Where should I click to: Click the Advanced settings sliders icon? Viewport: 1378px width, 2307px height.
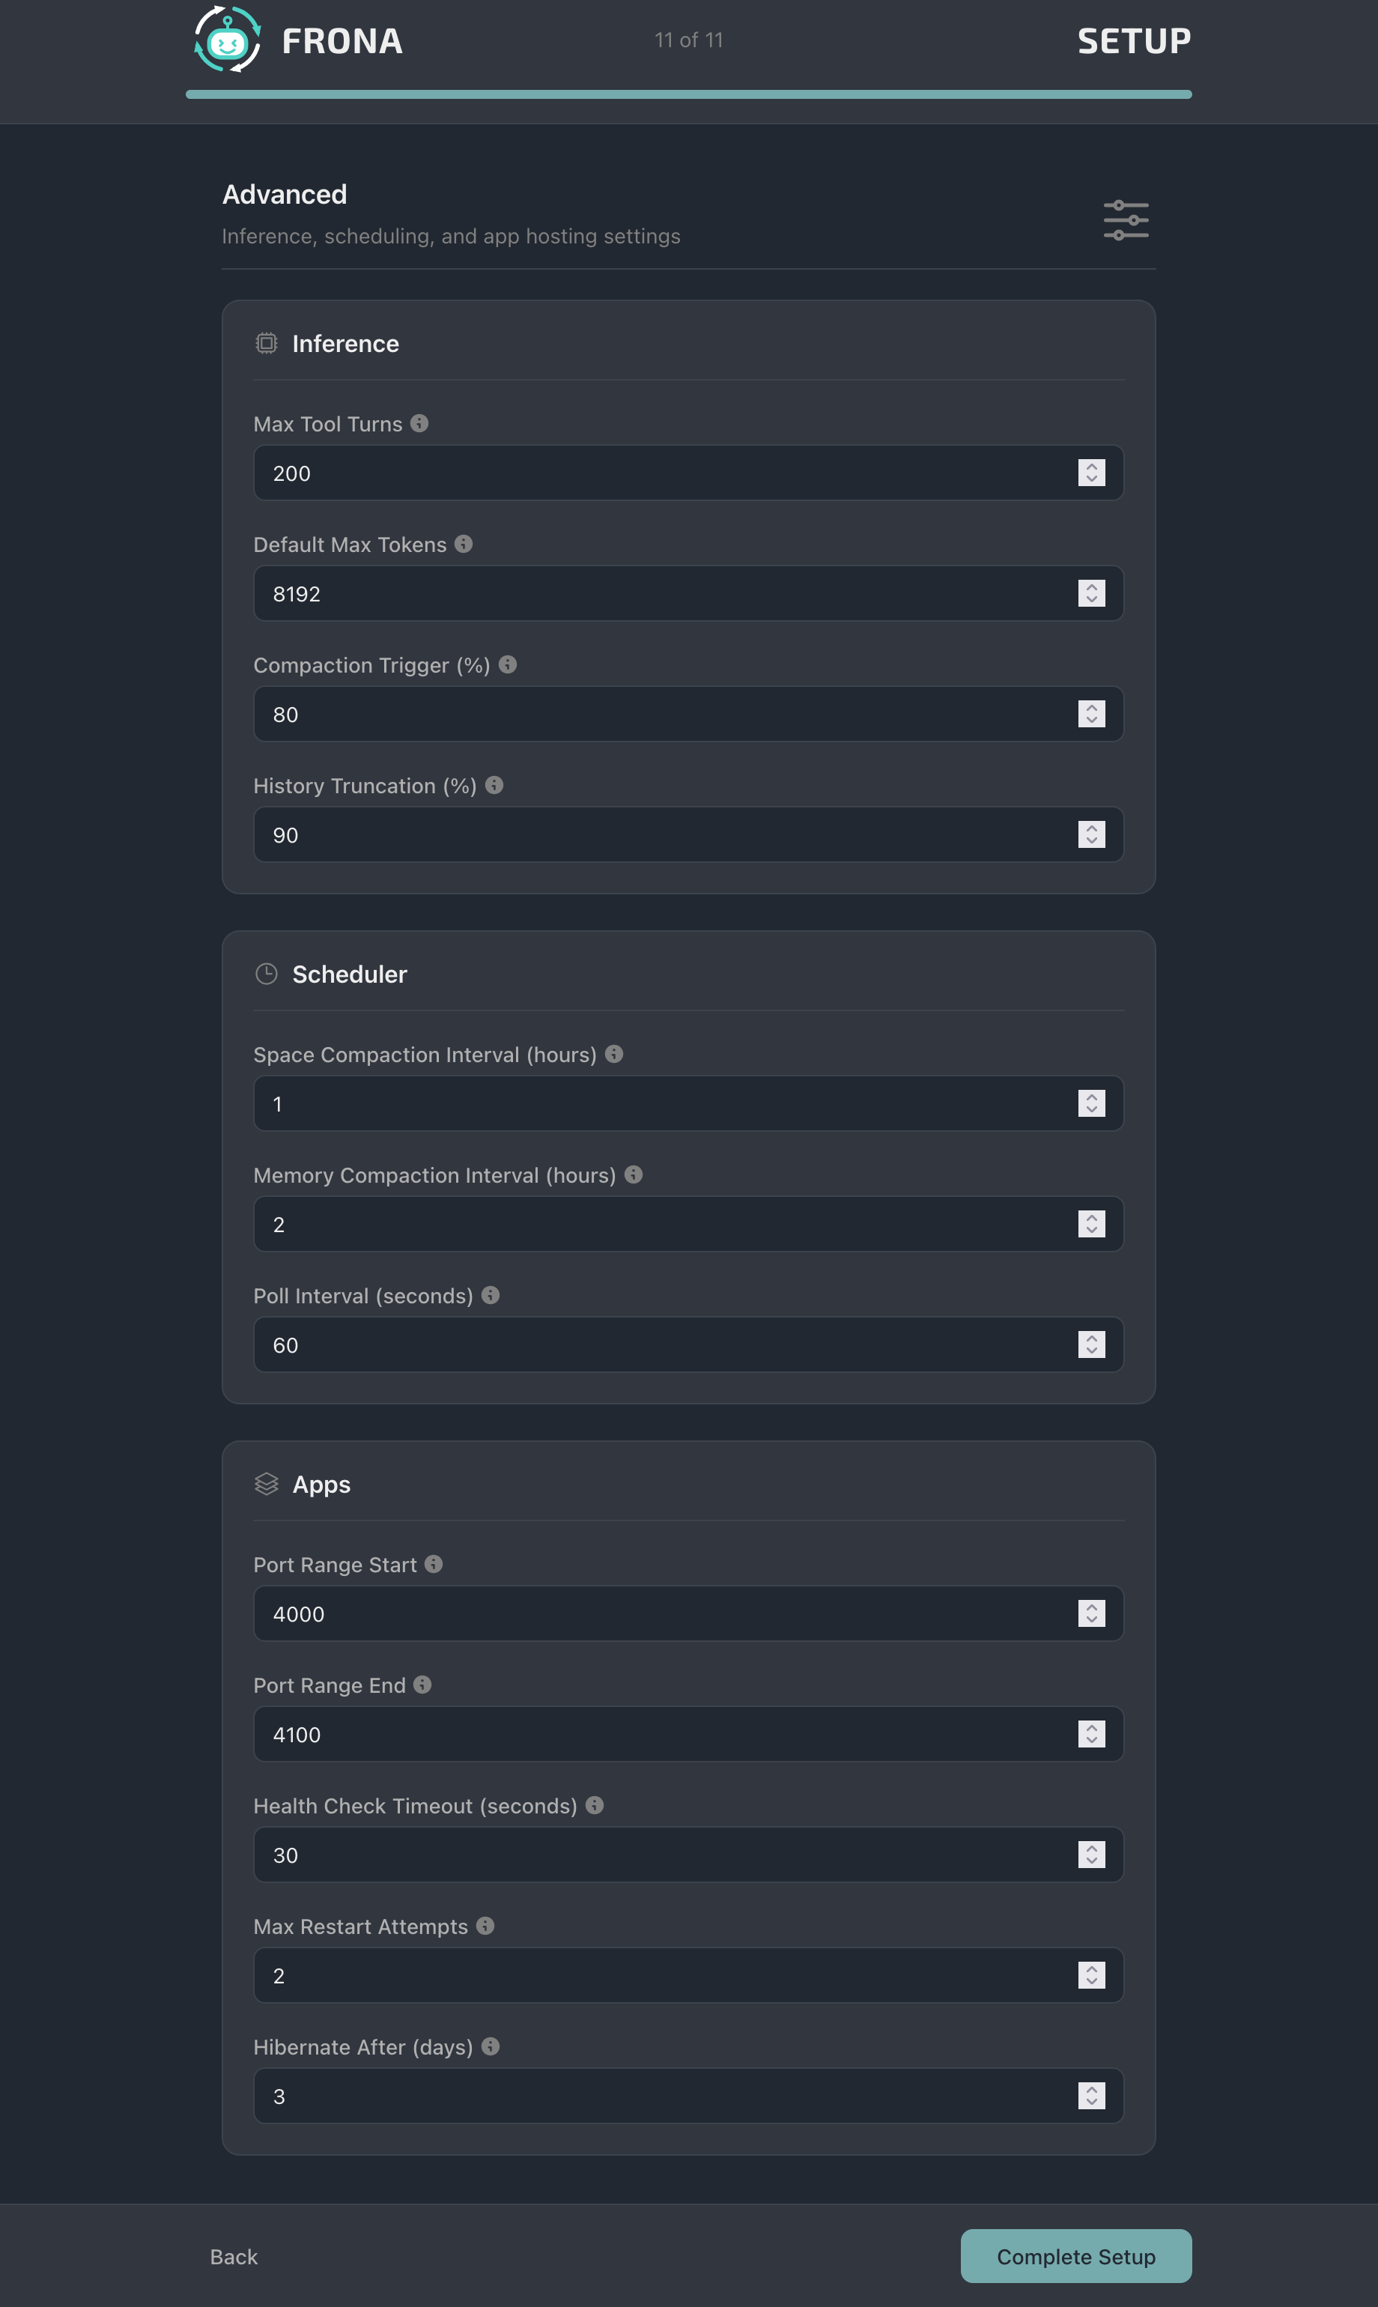coord(1126,220)
